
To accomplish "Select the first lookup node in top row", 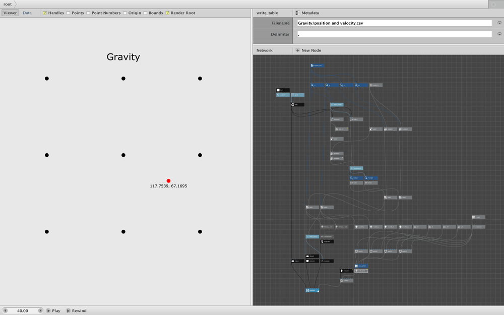I will (x=317, y=85).
